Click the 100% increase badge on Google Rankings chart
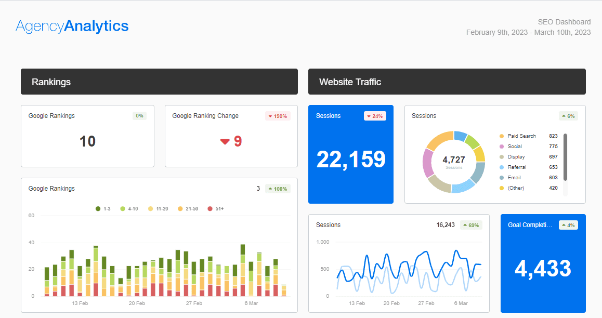The width and height of the screenshot is (602, 318). click(277, 189)
